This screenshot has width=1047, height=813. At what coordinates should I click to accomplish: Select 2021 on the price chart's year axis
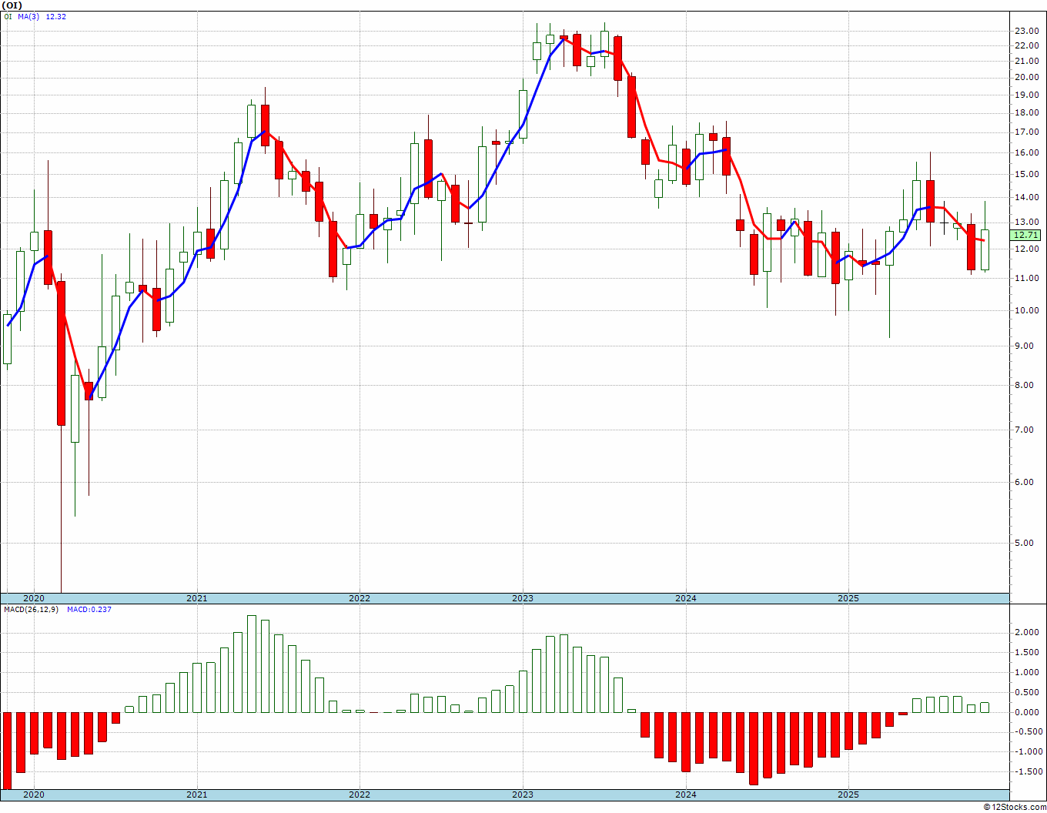[x=196, y=598]
